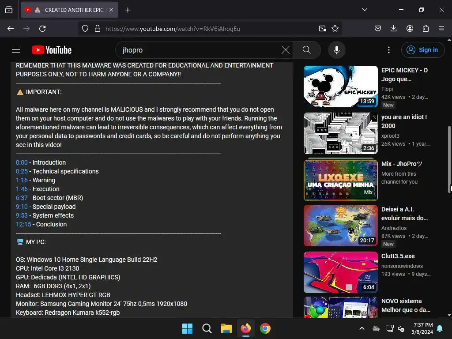Click the Flopi channel name
The height and width of the screenshot is (339, 452).
pos(387,89)
